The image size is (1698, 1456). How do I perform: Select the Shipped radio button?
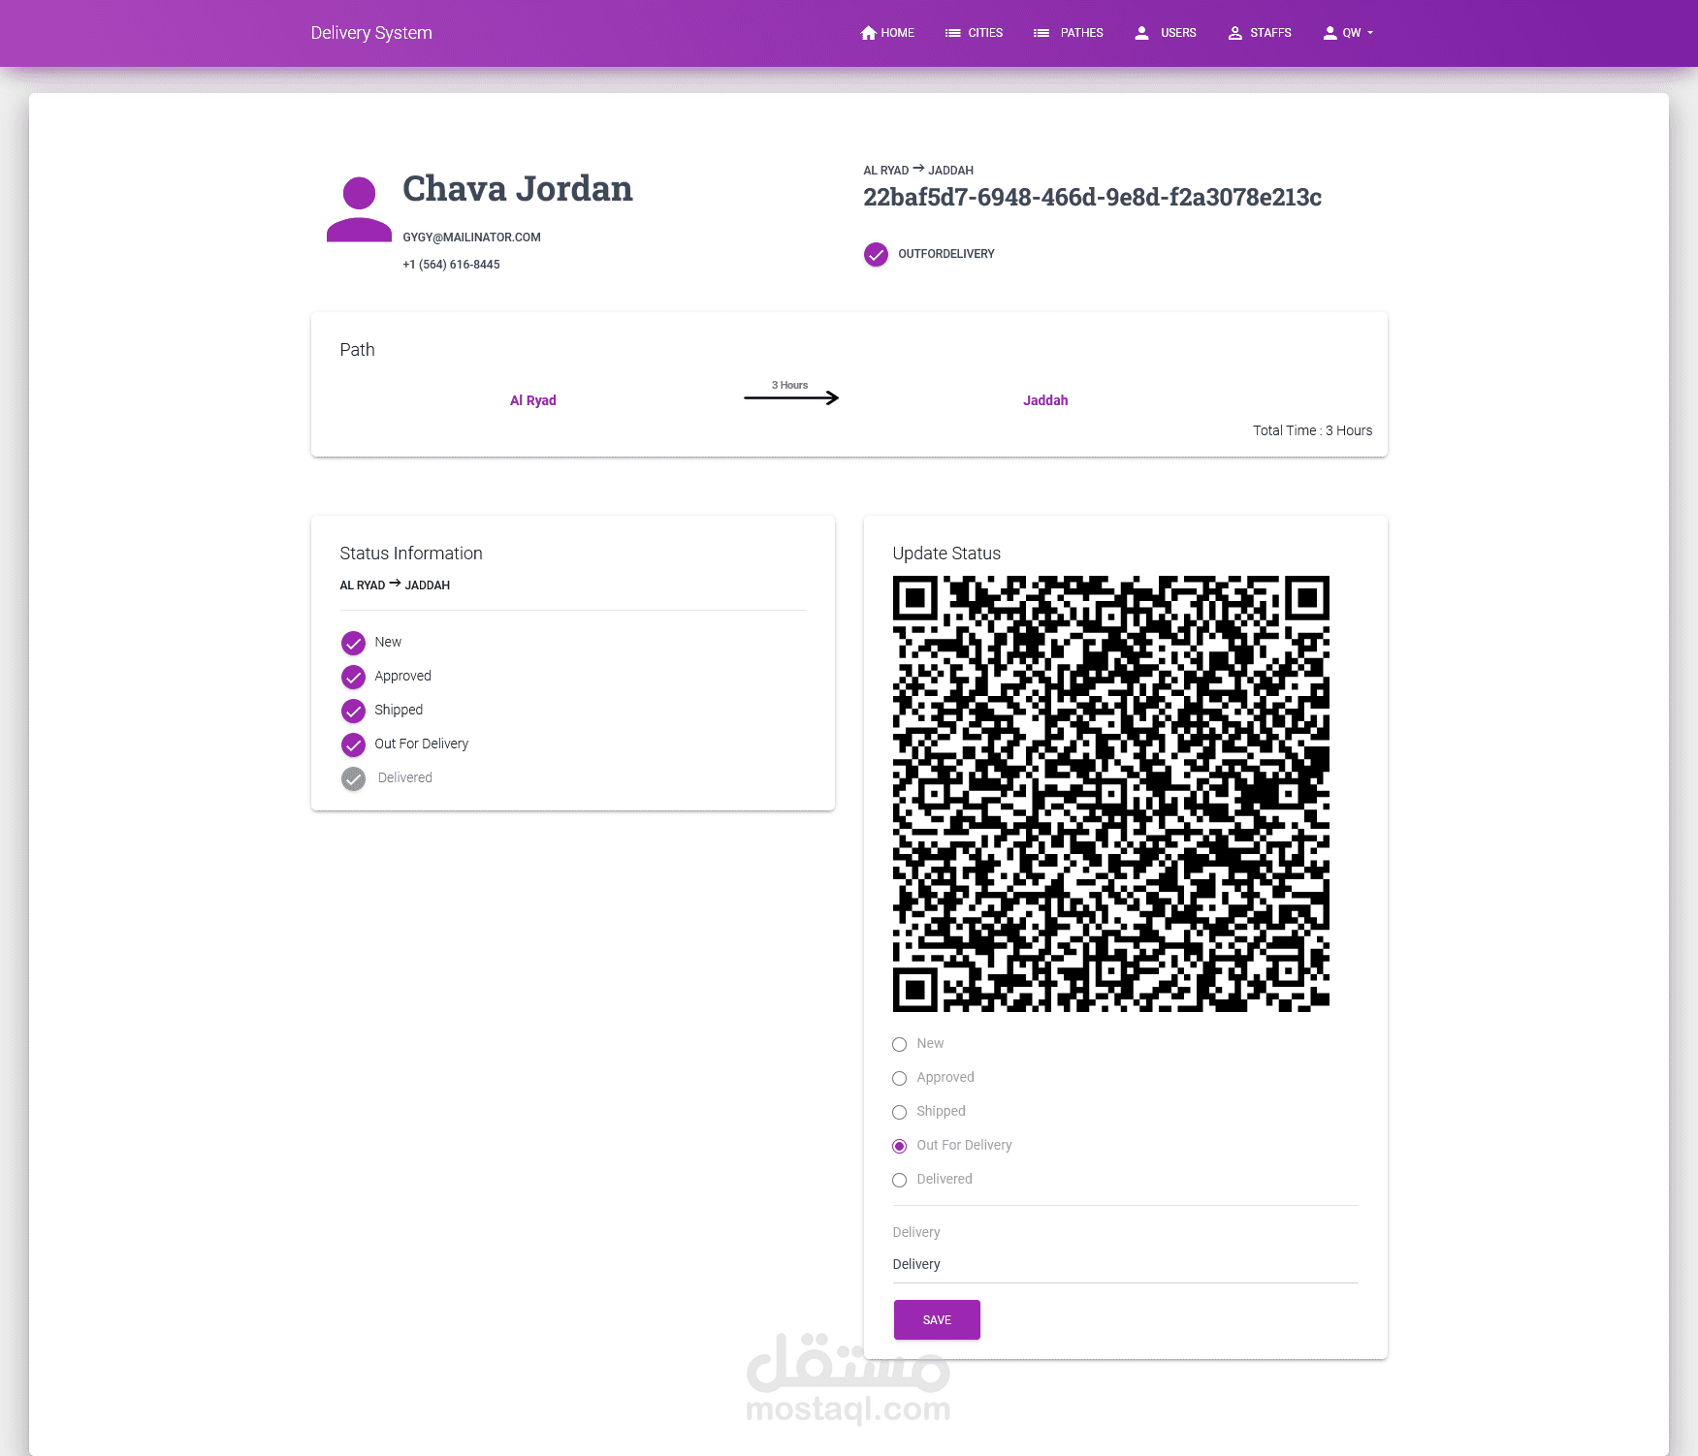pyautogui.click(x=899, y=1112)
